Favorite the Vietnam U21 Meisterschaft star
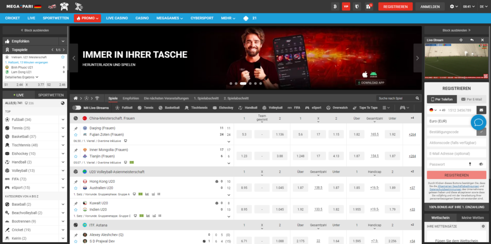491x244 pixels. click(x=63, y=57)
